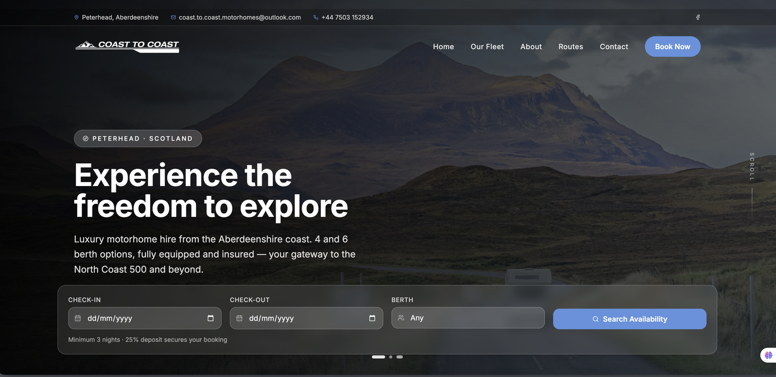Viewport: 776px width, 377px height.
Task: Open Our Fleet page
Action: [487, 47]
